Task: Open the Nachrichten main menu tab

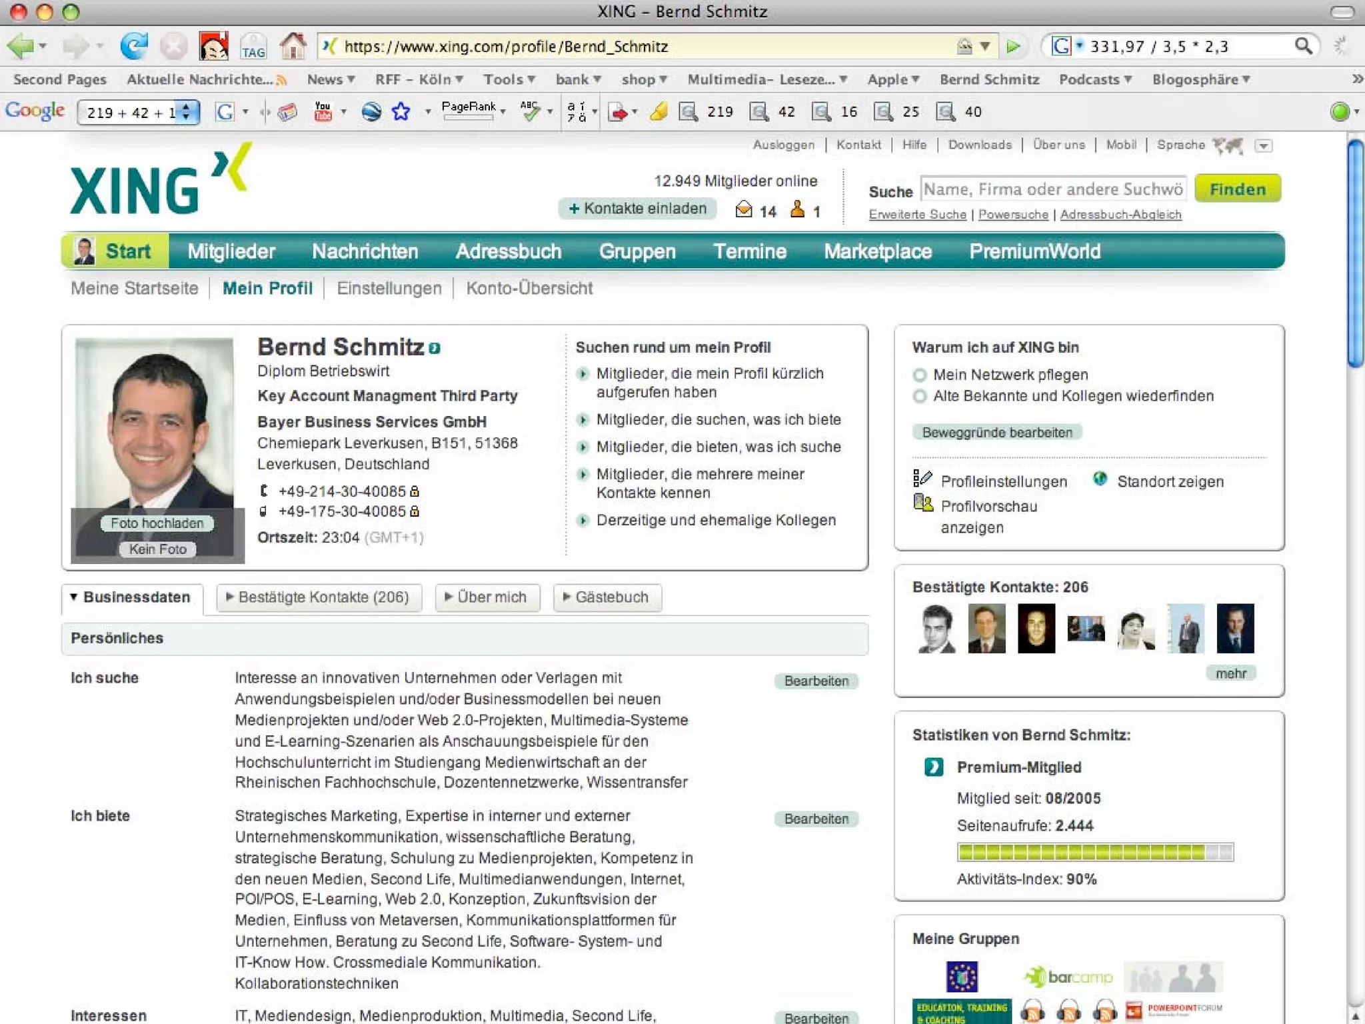Action: point(365,251)
